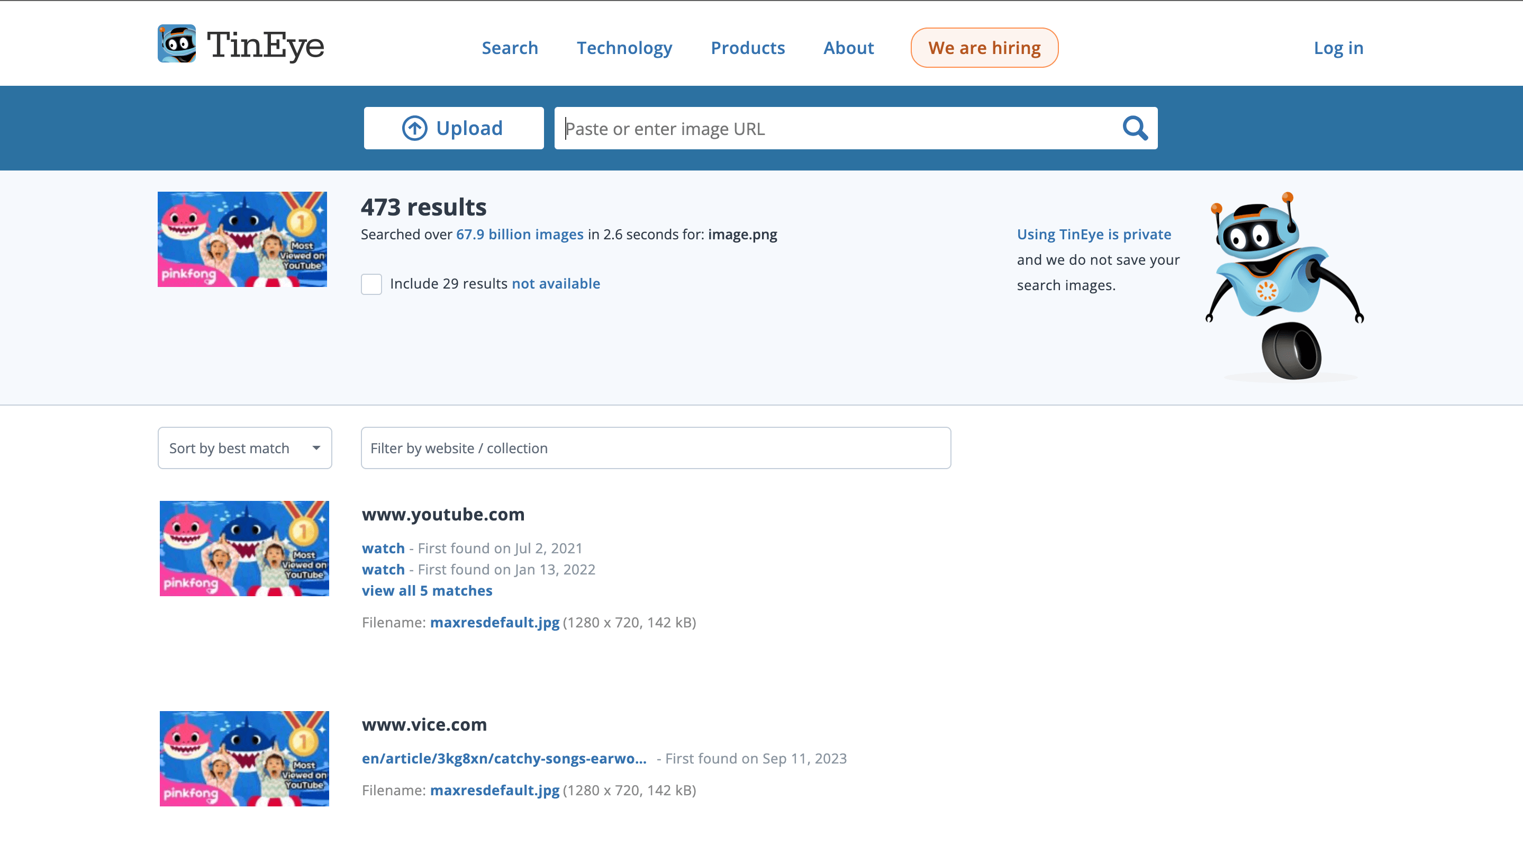Screen dimensions: 1523x862
Task: Expand view all 5 matches link
Action: (x=427, y=590)
